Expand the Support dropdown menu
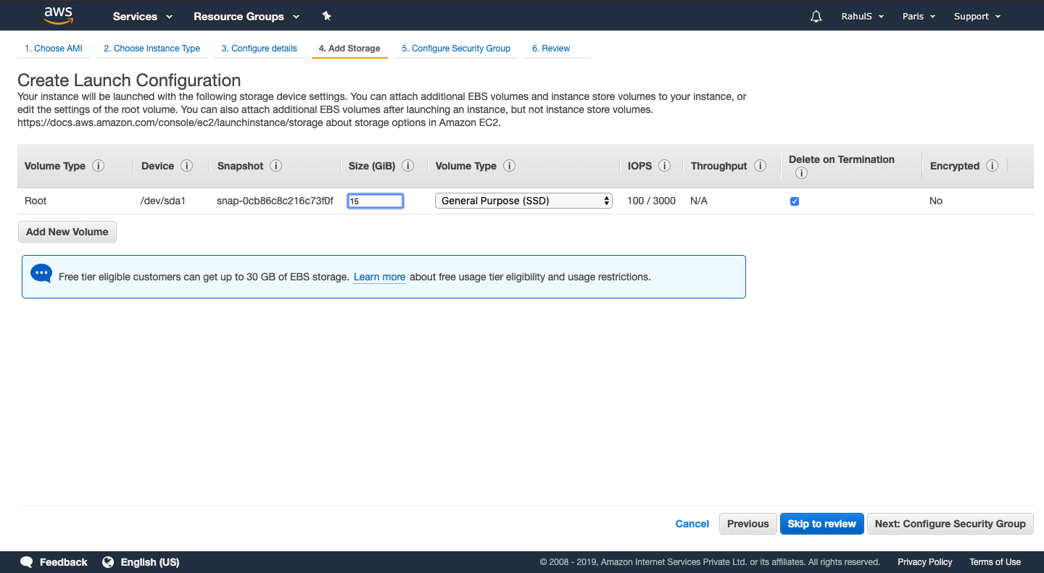The height and width of the screenshot is (573, 1044). coord(977,16)
